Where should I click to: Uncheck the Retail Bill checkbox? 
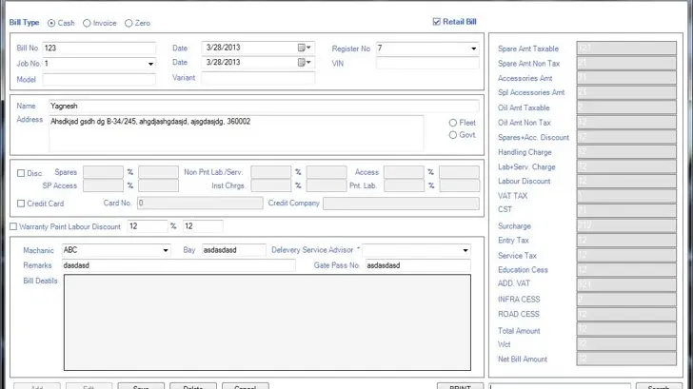point(437,22)
